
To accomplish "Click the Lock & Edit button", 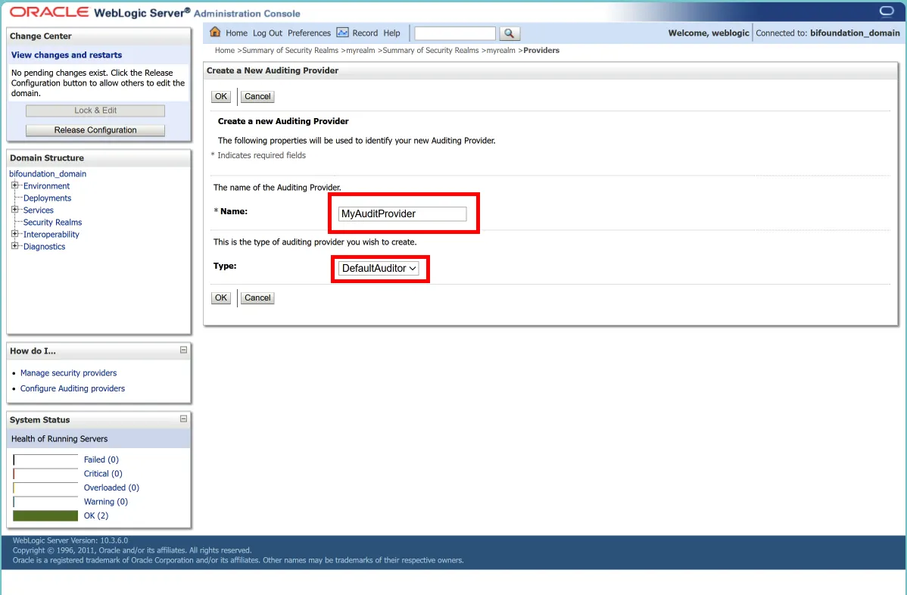I will click(95, 111).
